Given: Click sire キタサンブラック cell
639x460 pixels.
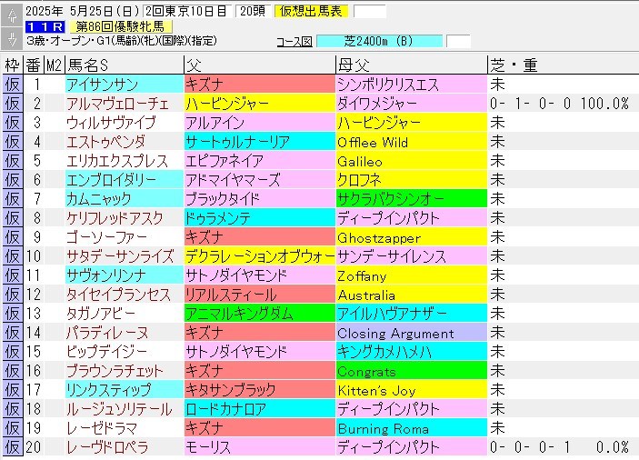Looking at the screenshot, I should 260,390.
